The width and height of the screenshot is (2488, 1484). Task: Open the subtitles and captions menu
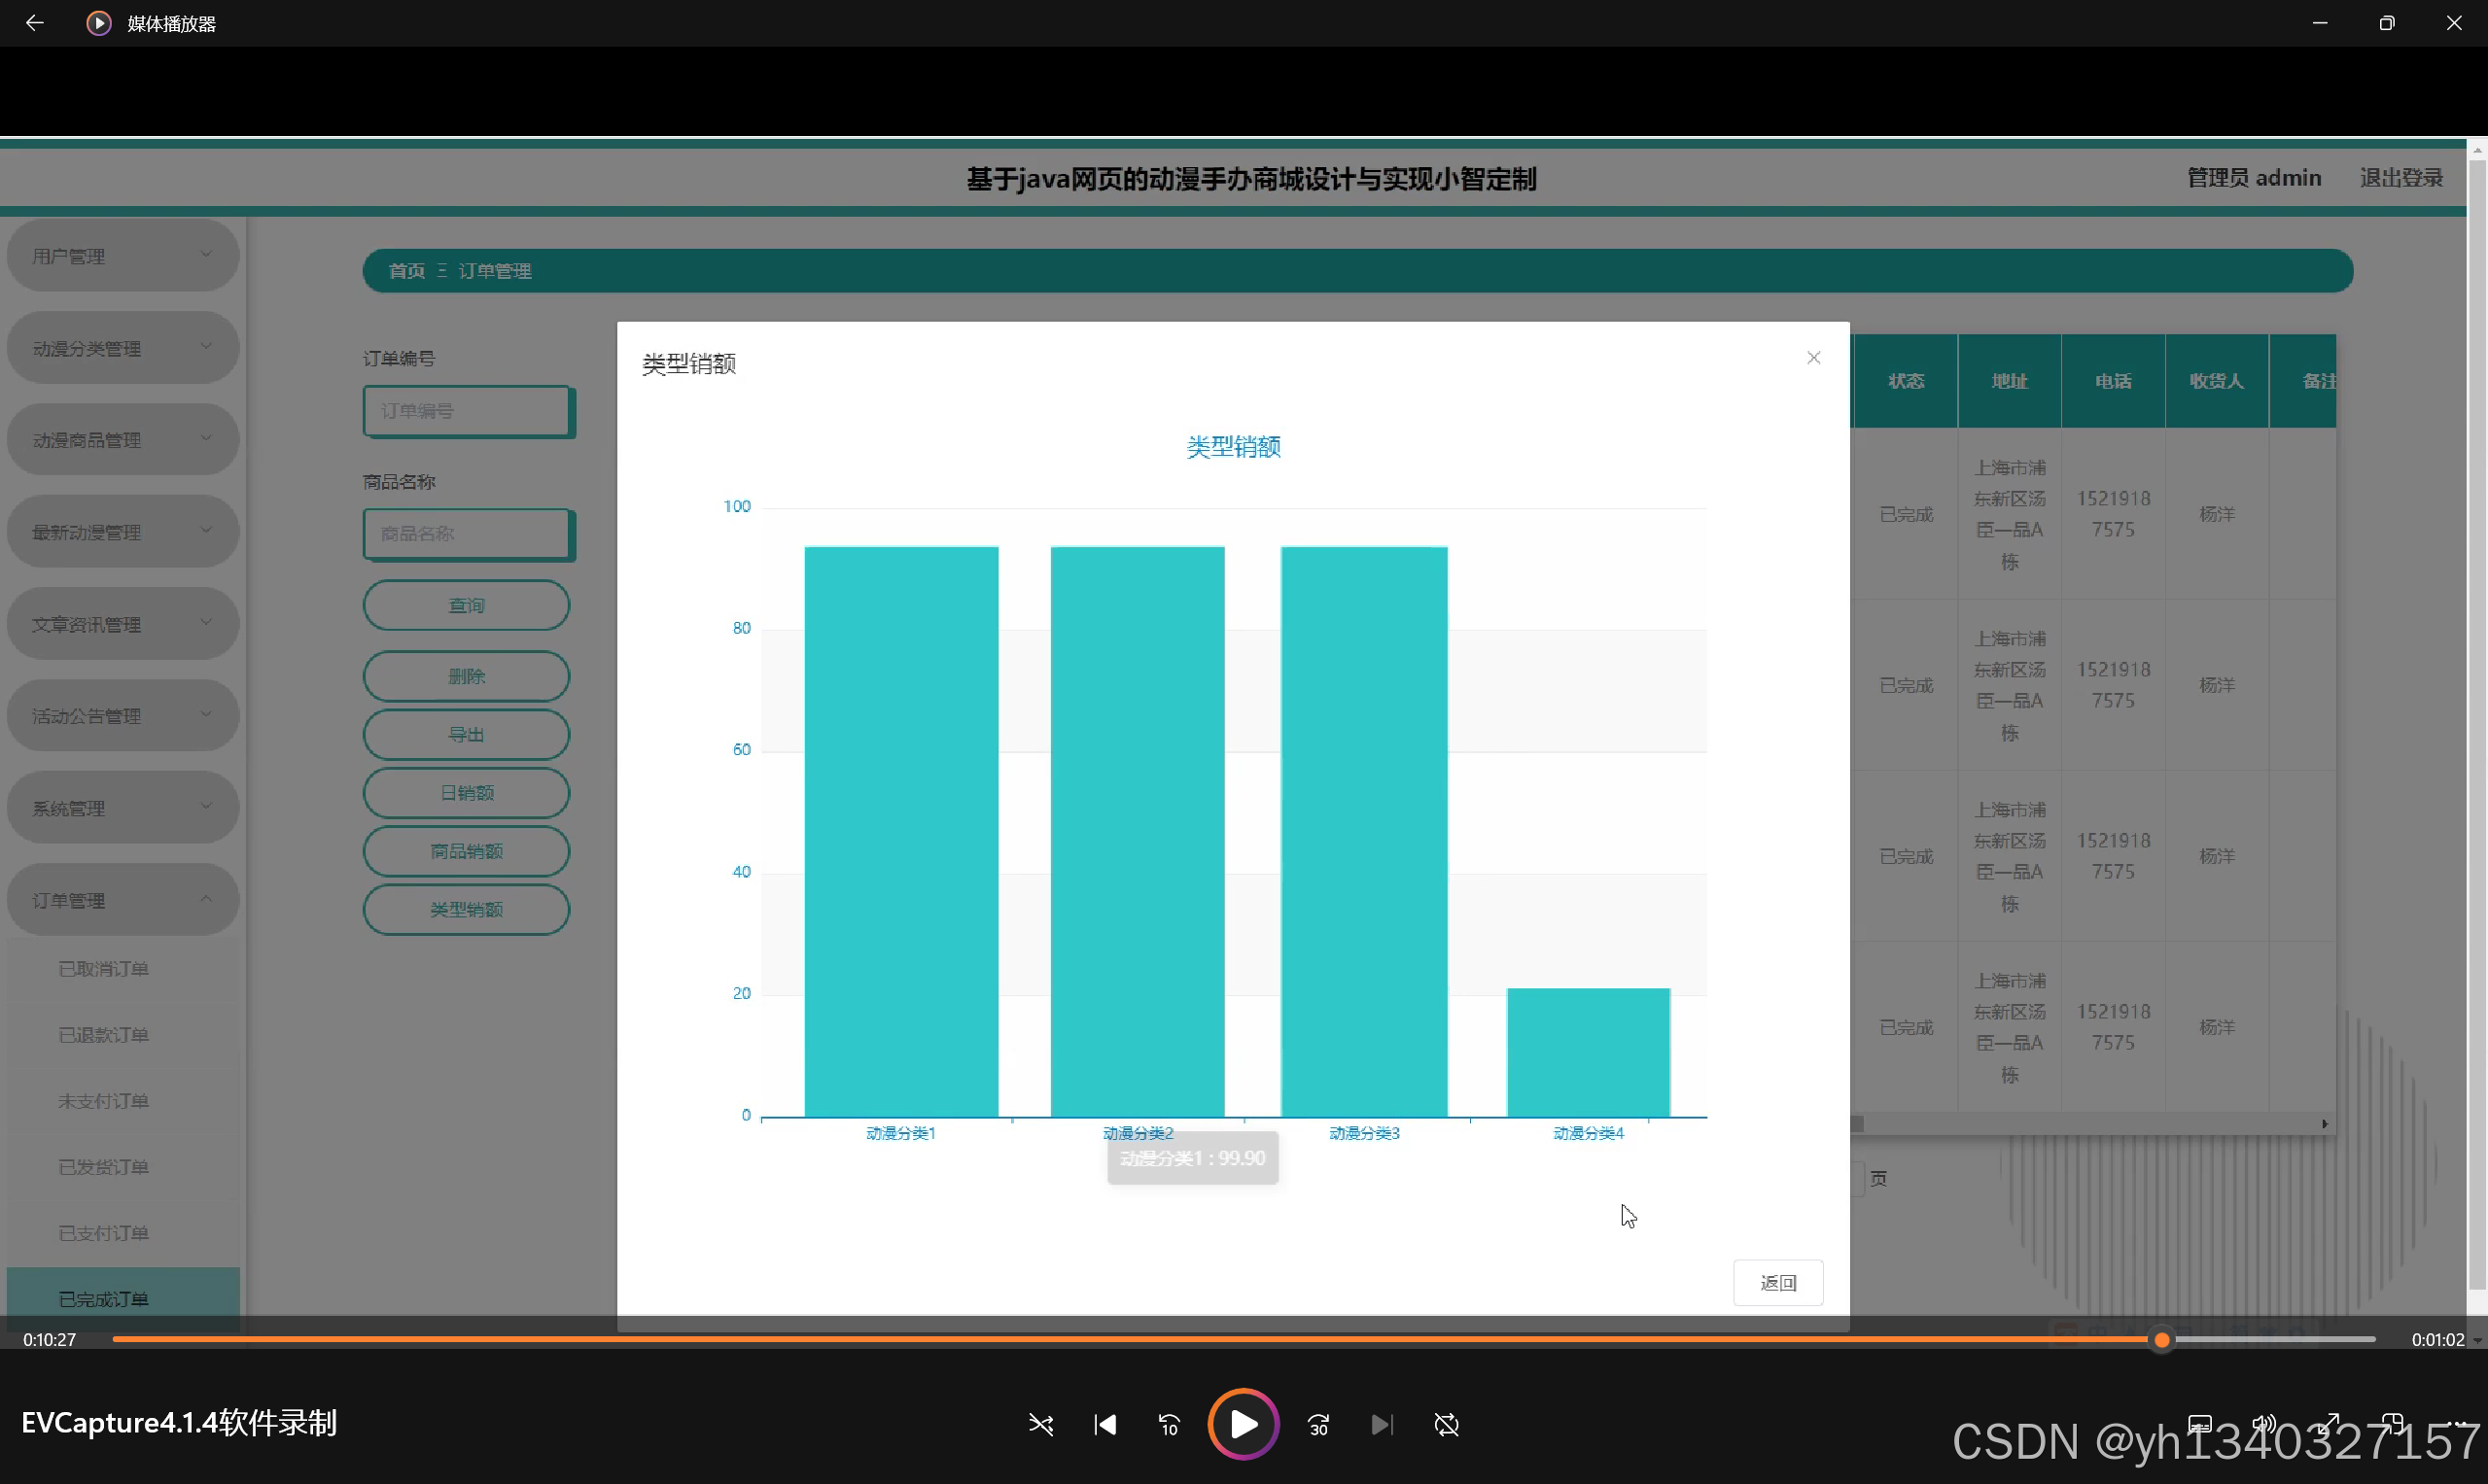(x=2200, y=1423)
